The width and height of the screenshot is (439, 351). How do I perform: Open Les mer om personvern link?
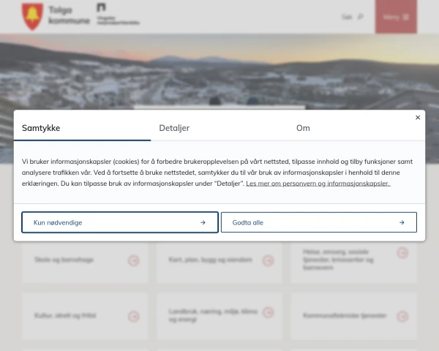pos(318,184)
